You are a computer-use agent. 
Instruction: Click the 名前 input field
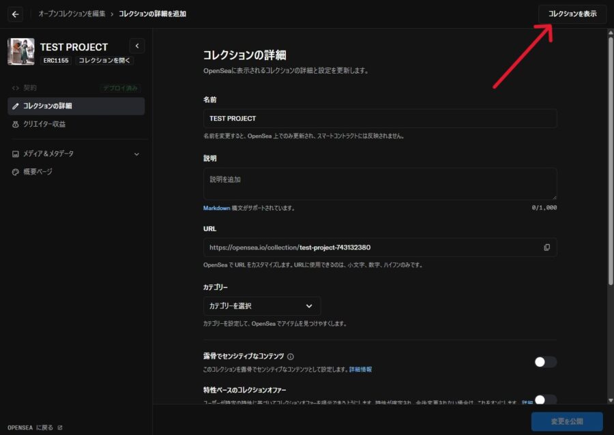tap(380, 119)
